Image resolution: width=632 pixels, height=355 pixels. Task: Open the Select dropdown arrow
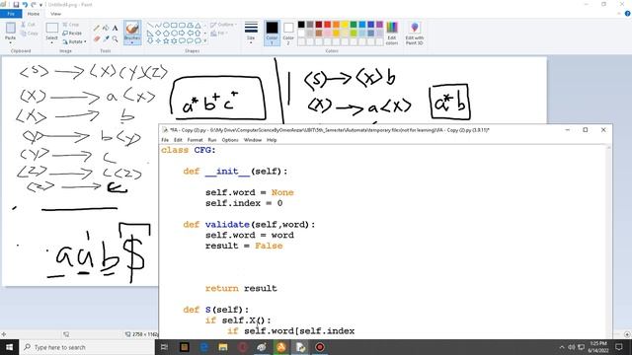point(51,41)
